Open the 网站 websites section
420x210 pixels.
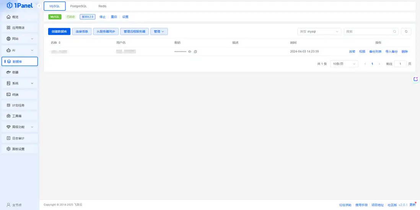pos(20,39)
